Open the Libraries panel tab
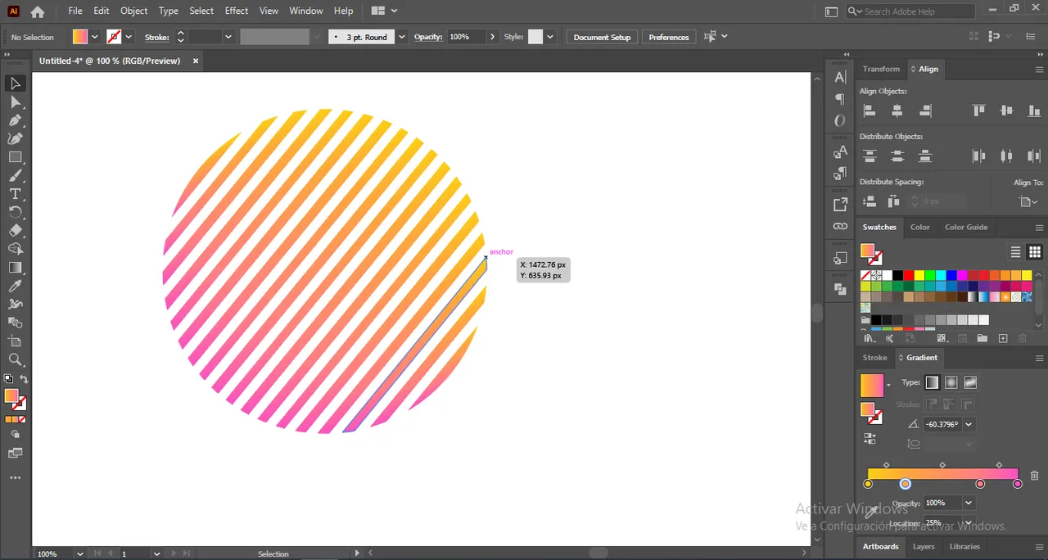This screenshot has width=1048, height=560. [964, 546]
